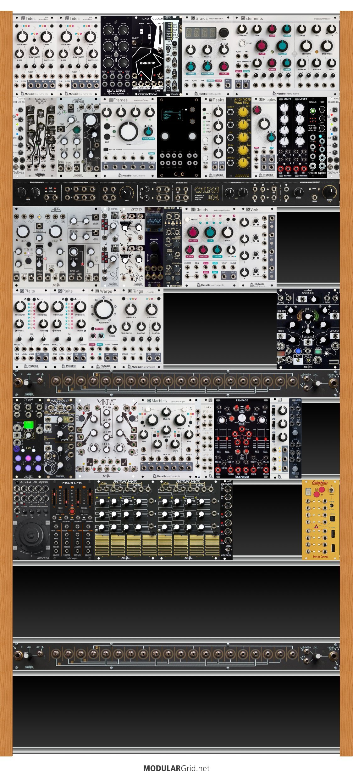Select the Braids macro oscillator module

[207, 56]
